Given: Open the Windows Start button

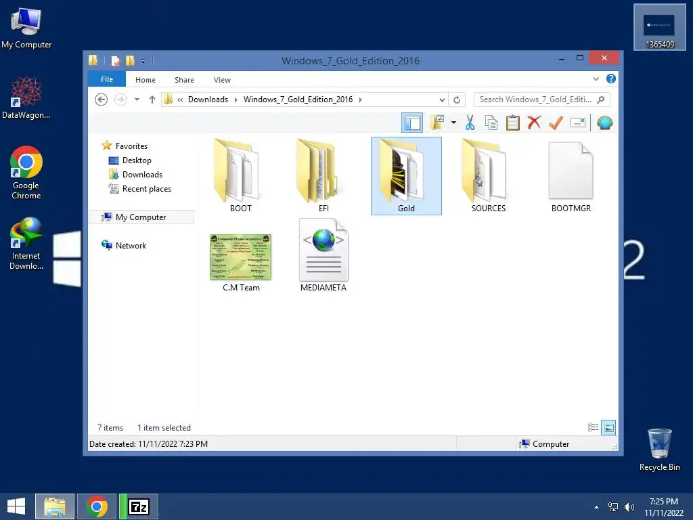Looking at the screenshot, I should (x=16, y=506).
